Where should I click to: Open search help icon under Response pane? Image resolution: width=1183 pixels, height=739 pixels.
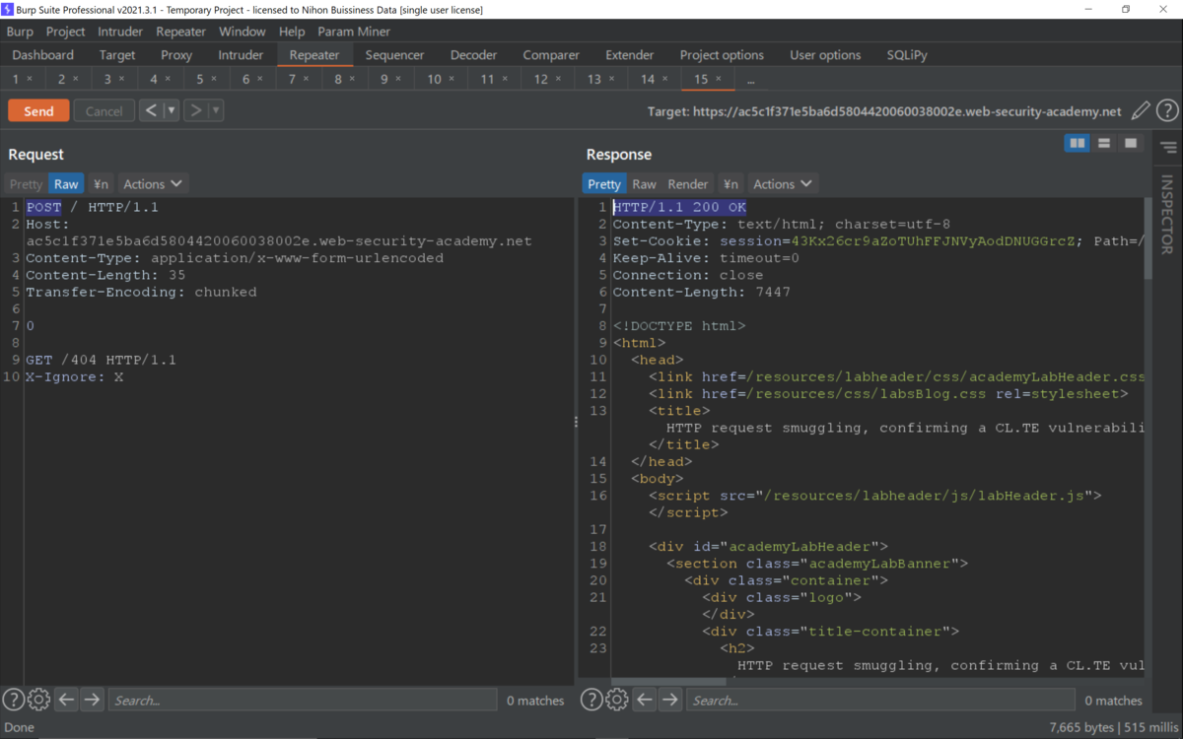point(591,700)
